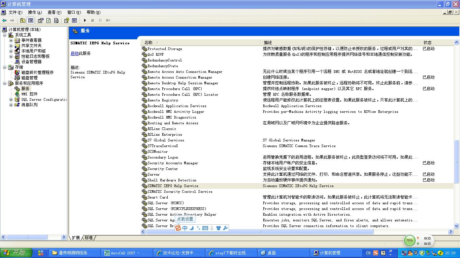Open the skin shirt icon on IME bar
This screenshot has height=258, width=460.
(x=219, y=228)
